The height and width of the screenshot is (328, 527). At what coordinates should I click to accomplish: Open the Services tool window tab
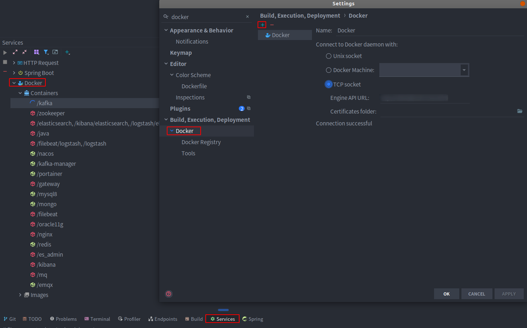pyautogui.click(x=223, y=319)
